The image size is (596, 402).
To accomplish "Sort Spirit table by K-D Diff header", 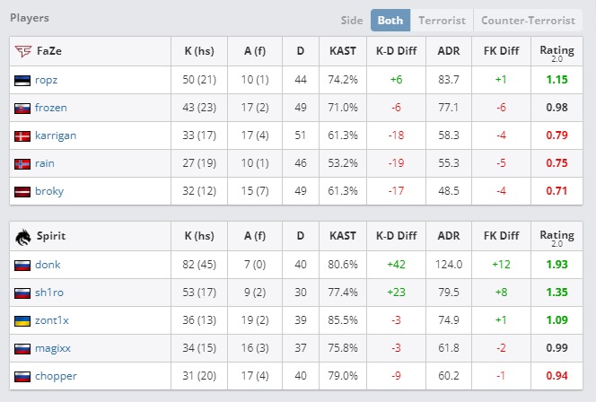I will click(x=396, y=236).
